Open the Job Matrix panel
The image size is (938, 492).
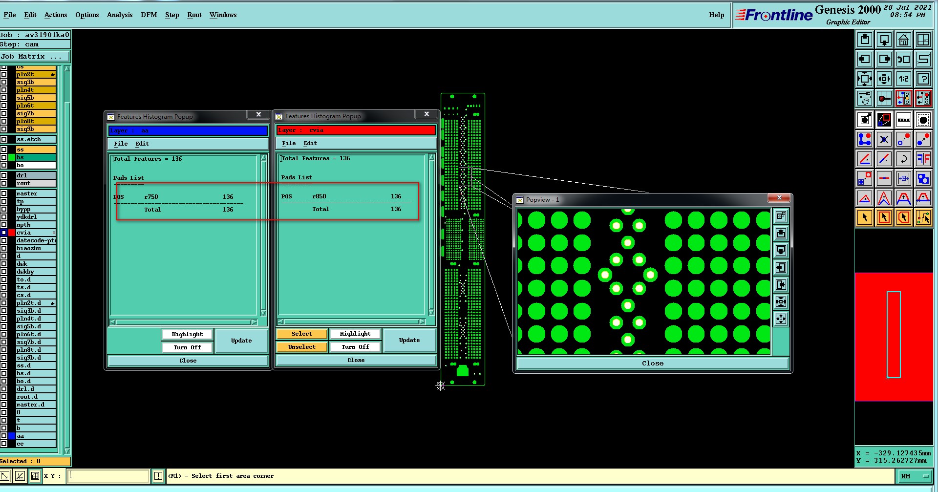[35, 57]
